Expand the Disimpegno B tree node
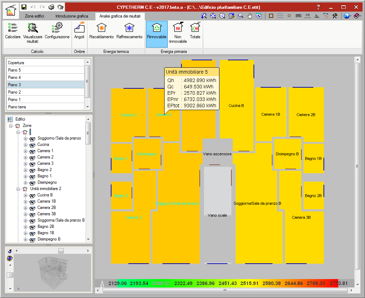This screenshot has width=365, height=298. [x=25, y=239]
